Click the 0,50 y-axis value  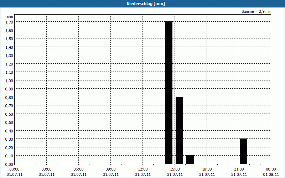click(x=9, y=122)
